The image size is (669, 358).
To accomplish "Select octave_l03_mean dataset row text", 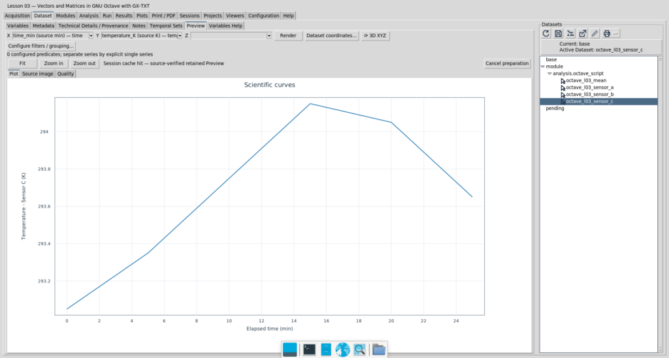I will [x=586, y=81].
